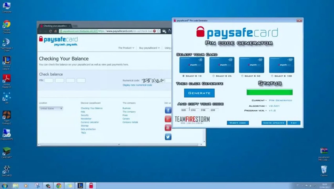Click the €25 paysafecard card image
The height and width of the screenshot is (189, 334).
(x=222, y=65)
